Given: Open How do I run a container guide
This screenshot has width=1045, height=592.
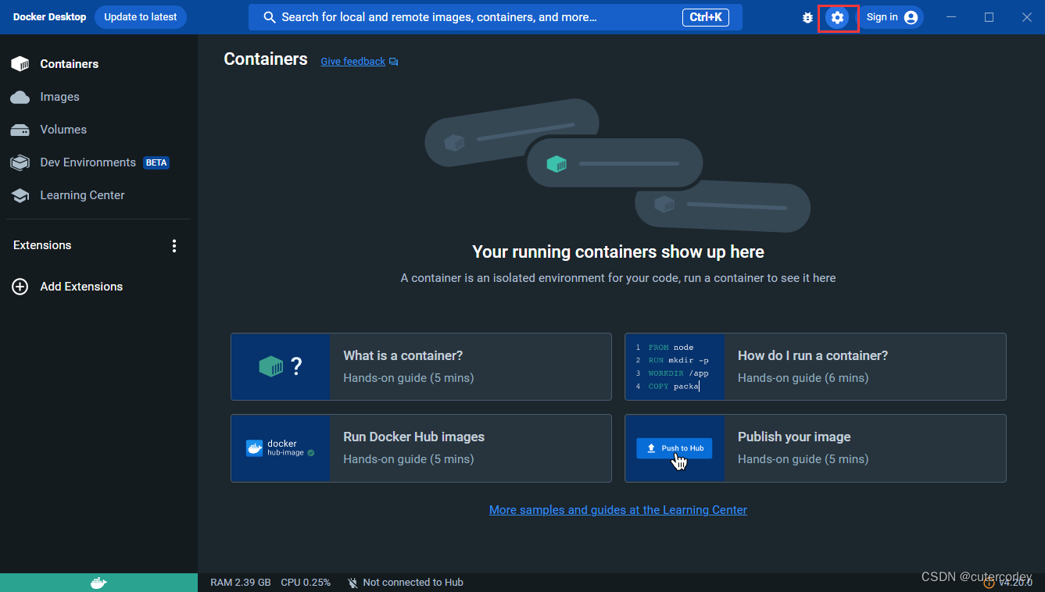Looking at the screenshot, I should (815, 367).
